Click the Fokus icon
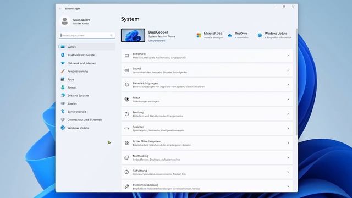This screenshot has width=352, height=198. 127,99
